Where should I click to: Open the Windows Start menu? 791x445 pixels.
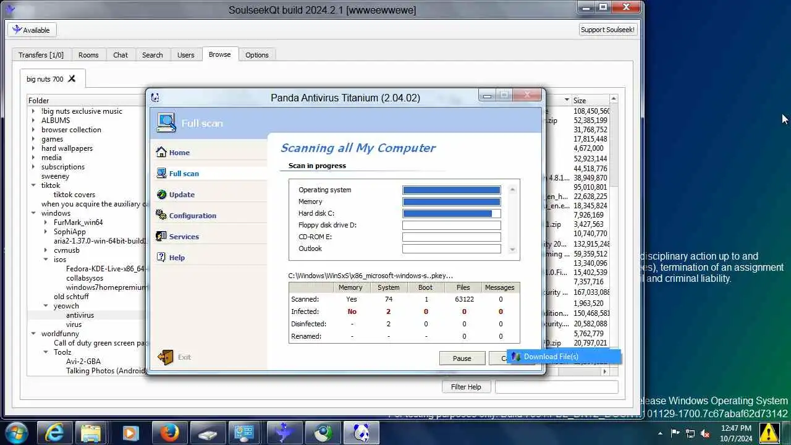[x=16, y=433]
